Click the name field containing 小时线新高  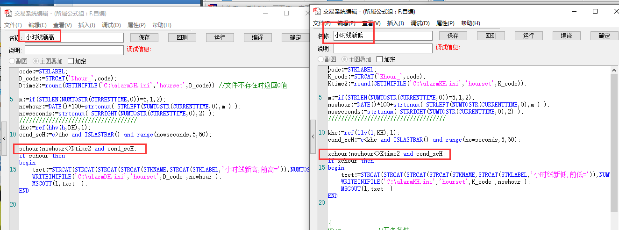point(74,37)
